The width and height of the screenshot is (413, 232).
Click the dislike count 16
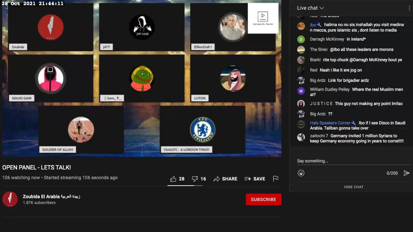(x=203, y=179)
